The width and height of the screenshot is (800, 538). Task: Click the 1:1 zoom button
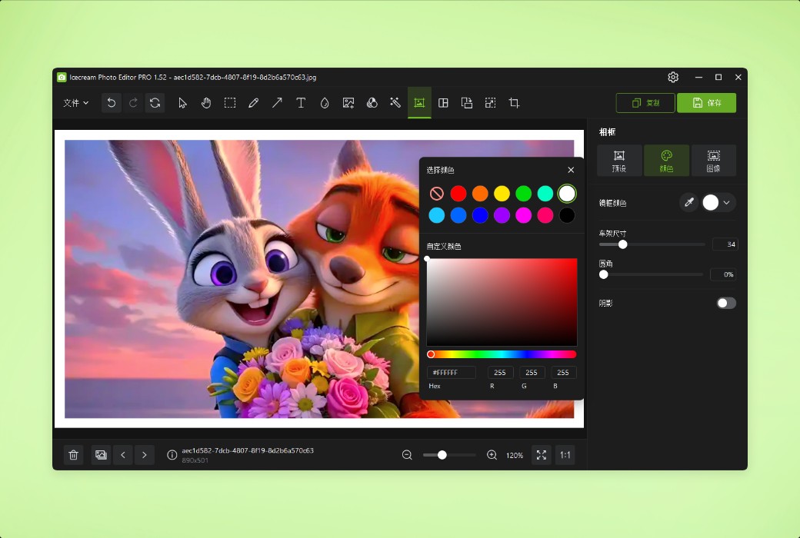565,454
